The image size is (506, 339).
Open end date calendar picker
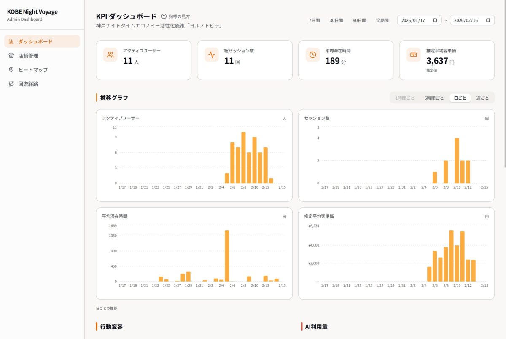pyautogui.click(x=488, y=20)
